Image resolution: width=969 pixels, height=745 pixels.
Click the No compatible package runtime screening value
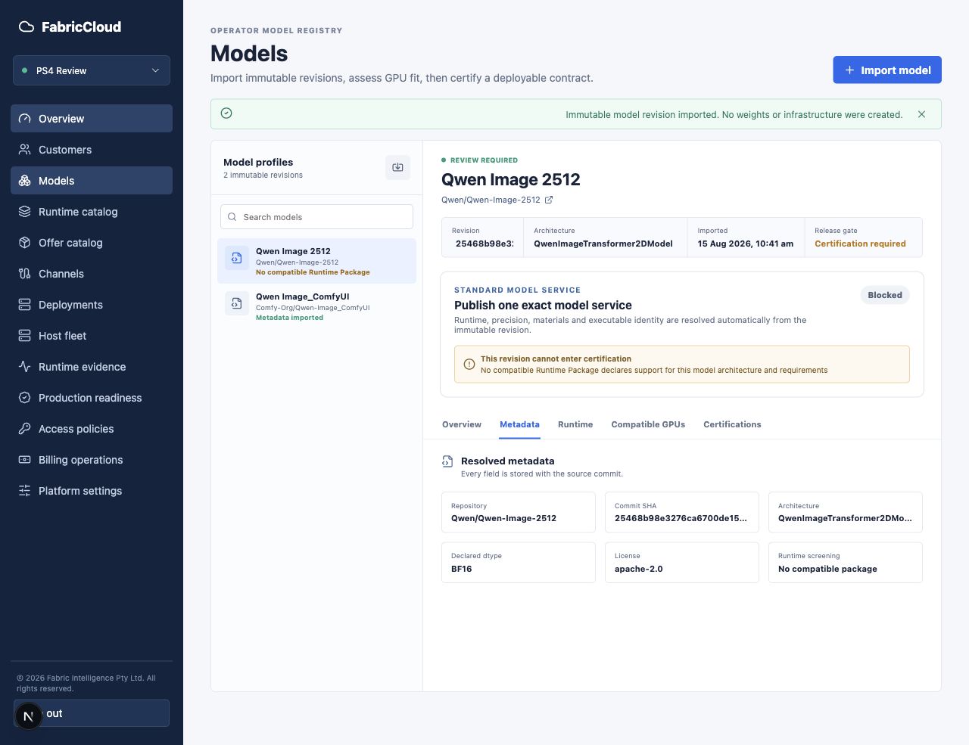(827, 570)
